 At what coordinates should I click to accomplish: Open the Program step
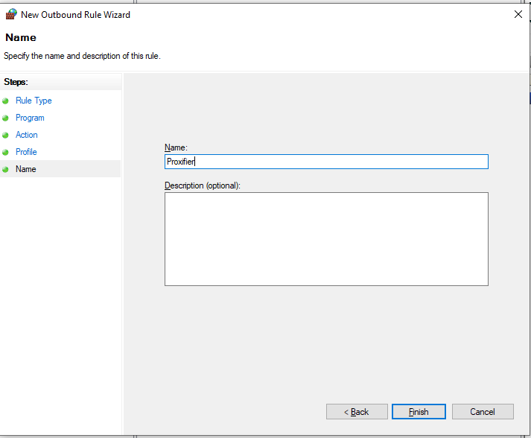click(x=30, y=118)
